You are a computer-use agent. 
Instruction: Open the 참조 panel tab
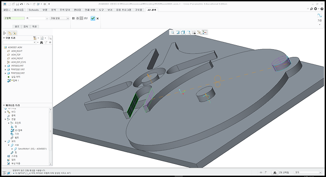pos(17,27)
